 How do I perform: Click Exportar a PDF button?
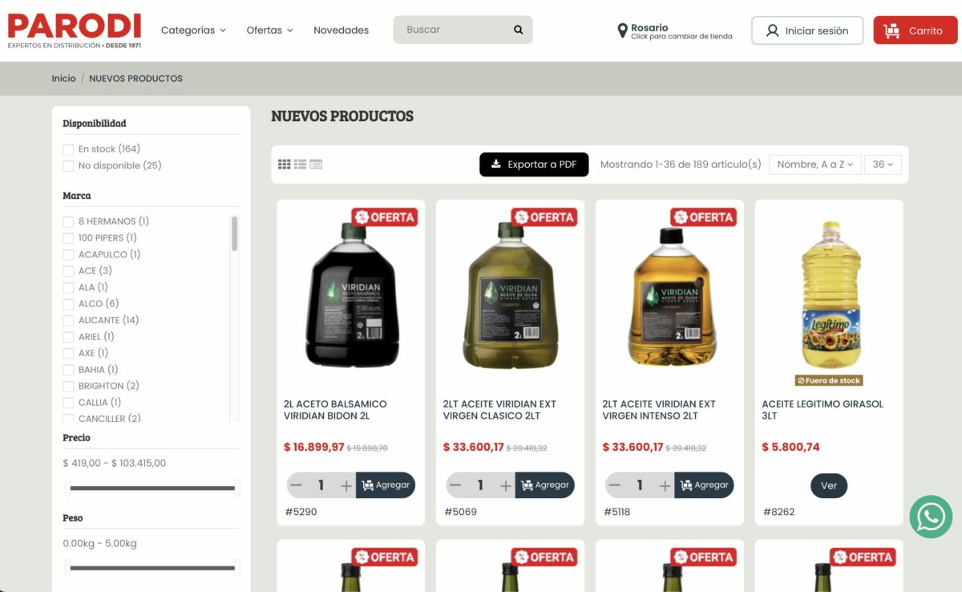[534, 164]
